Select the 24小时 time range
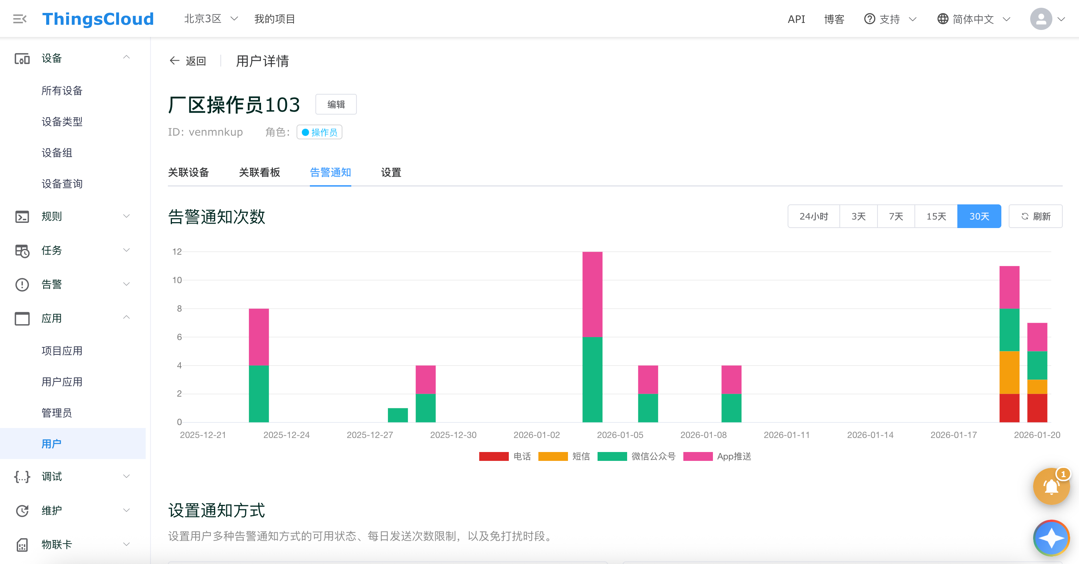 click(x=814, y=217)
